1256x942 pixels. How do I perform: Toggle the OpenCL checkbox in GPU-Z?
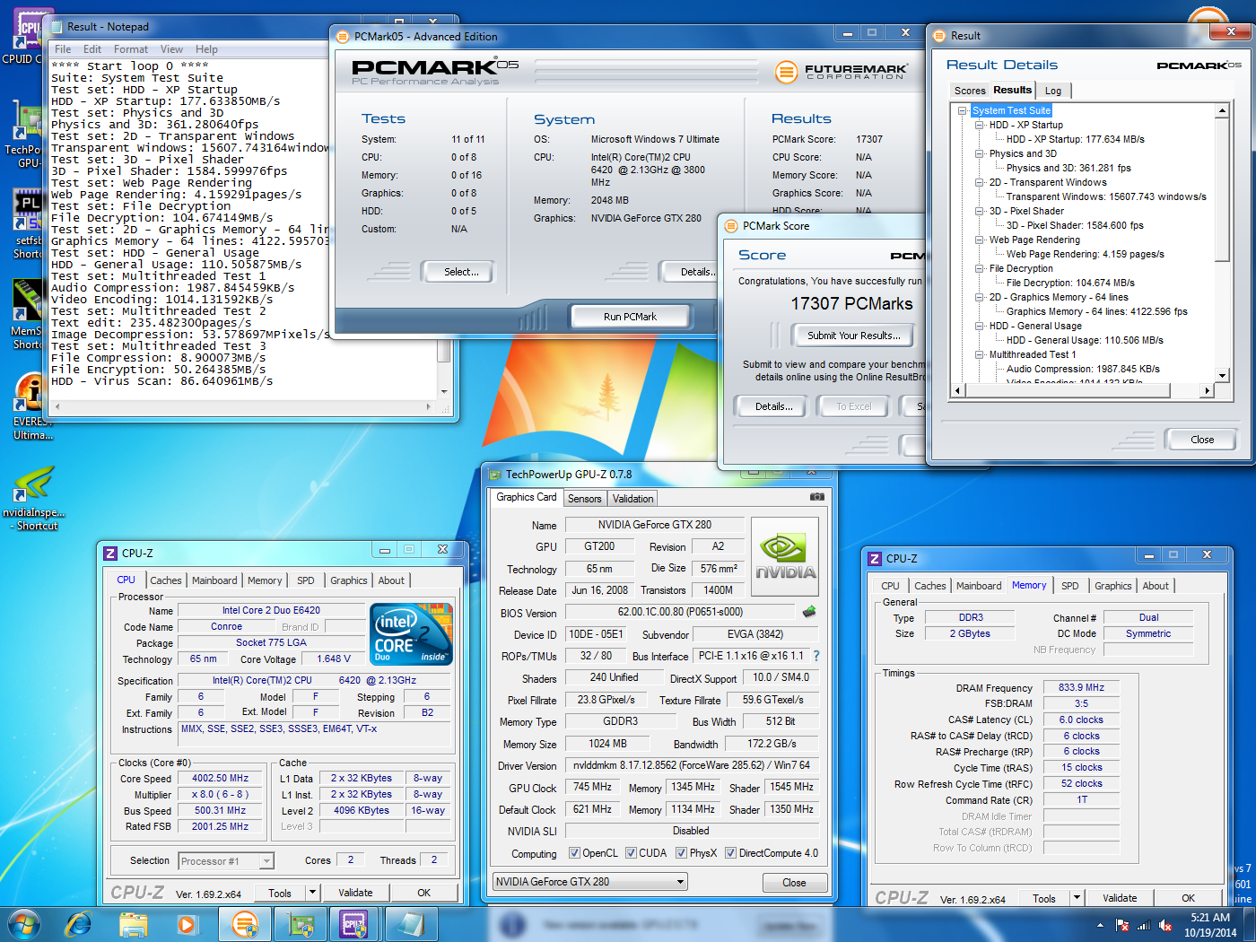click(575, 853)
